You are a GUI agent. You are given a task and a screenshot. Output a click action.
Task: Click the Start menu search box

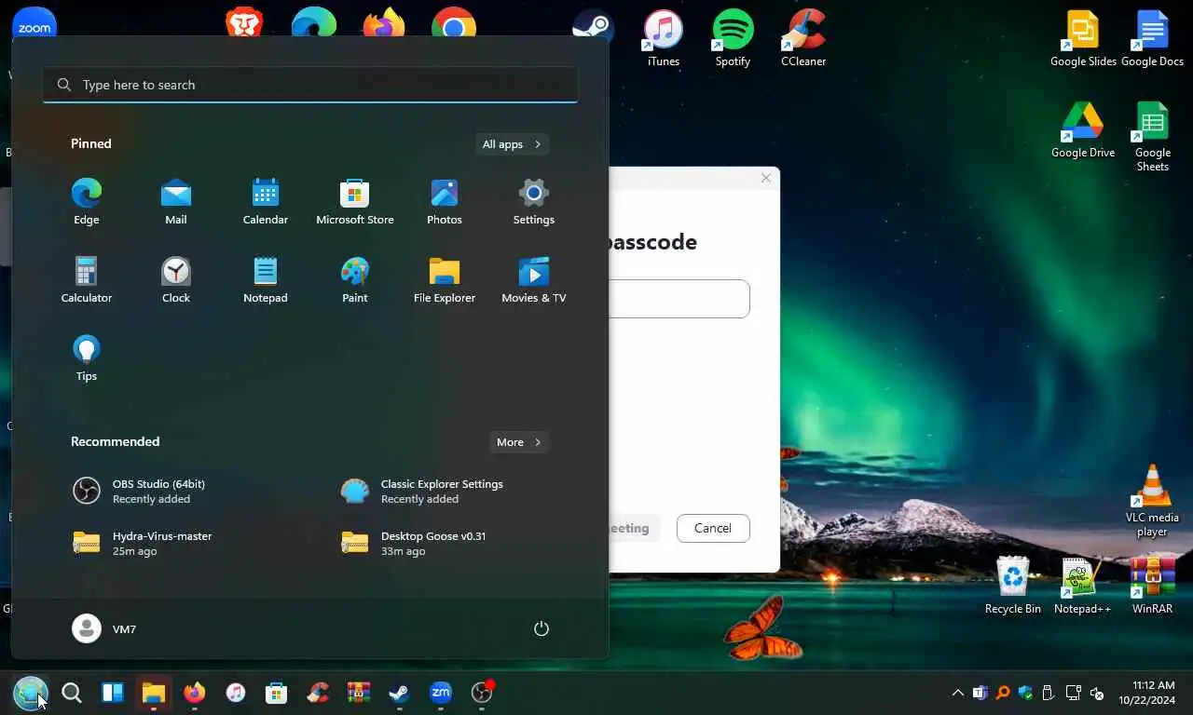[309, 85]
